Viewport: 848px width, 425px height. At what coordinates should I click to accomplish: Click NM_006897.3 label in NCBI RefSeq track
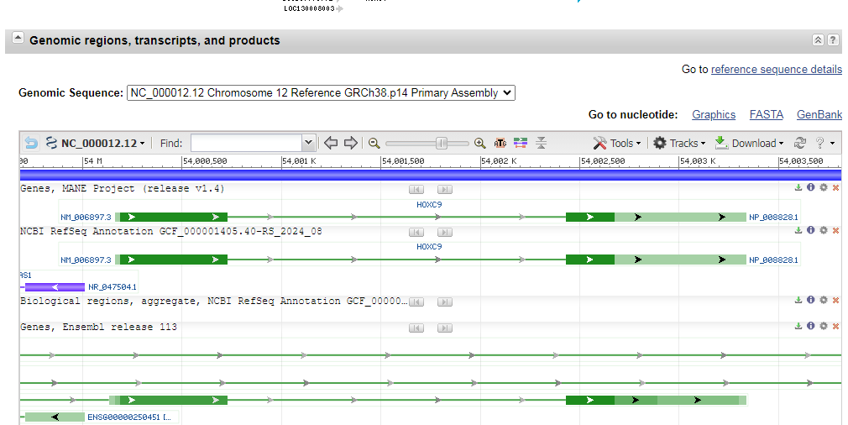[x=86, y=260]
